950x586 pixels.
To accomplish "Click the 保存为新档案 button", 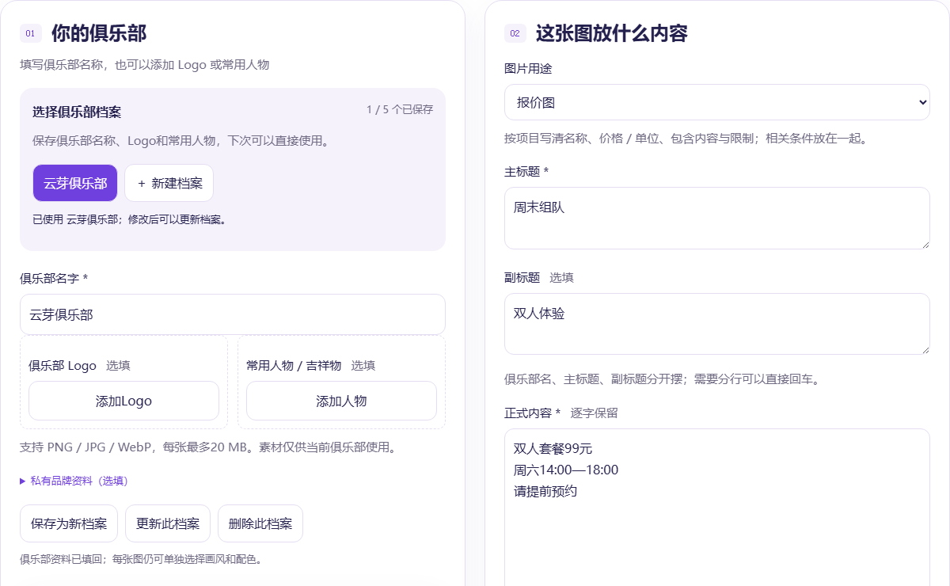I will click(x=69, y=523).
